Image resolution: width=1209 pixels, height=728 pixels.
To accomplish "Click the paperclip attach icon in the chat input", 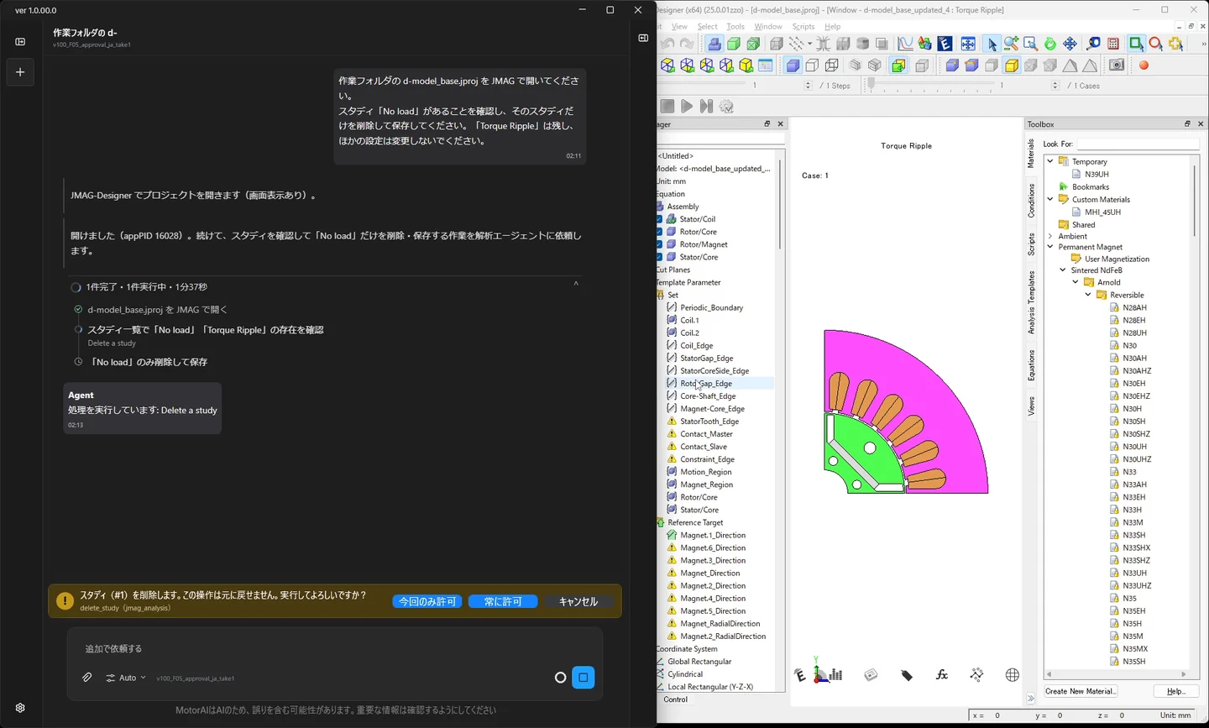I will point(86,678).
